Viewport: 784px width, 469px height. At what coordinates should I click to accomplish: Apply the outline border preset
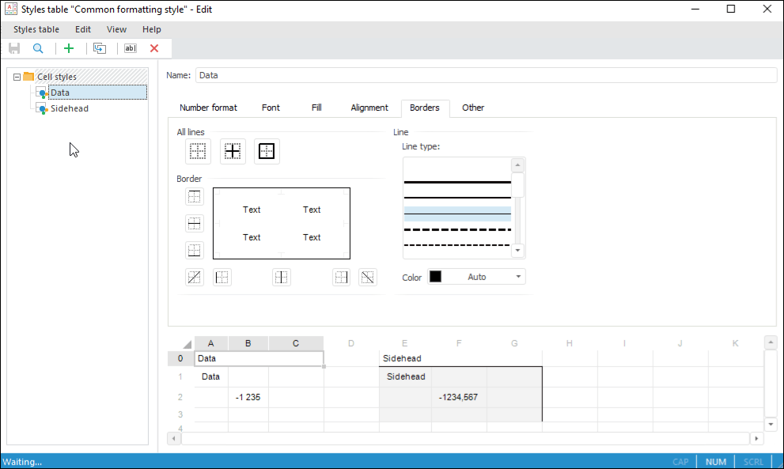(267, 151)
